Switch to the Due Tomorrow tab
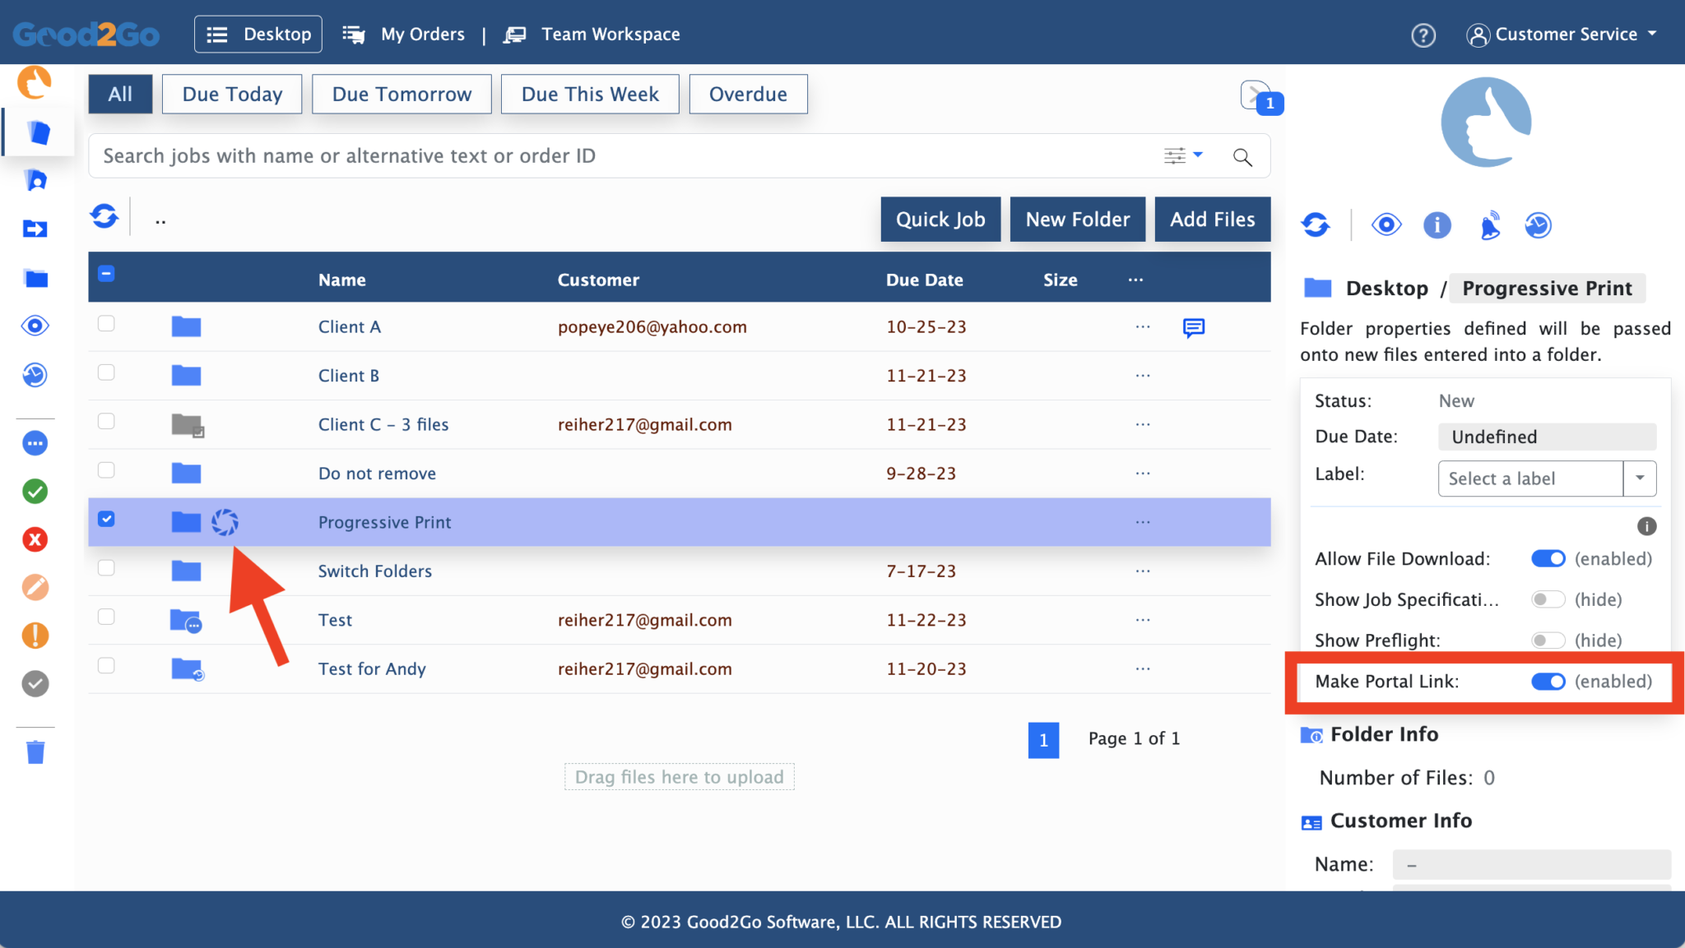This screenshot has height=948, width=1685. coord(401,94)
